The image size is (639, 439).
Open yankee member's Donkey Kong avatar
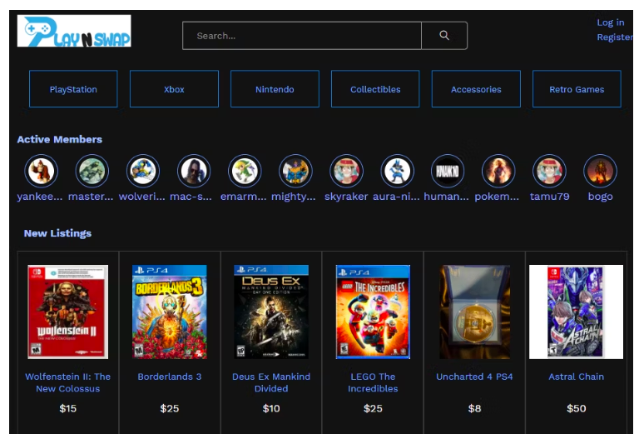coord(41,171)
